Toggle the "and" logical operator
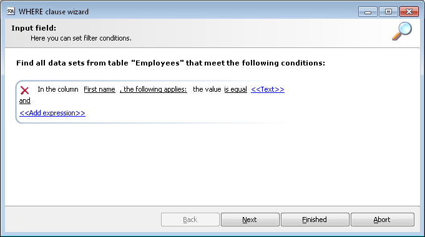 pyautogui.click(x=25, y=101)
